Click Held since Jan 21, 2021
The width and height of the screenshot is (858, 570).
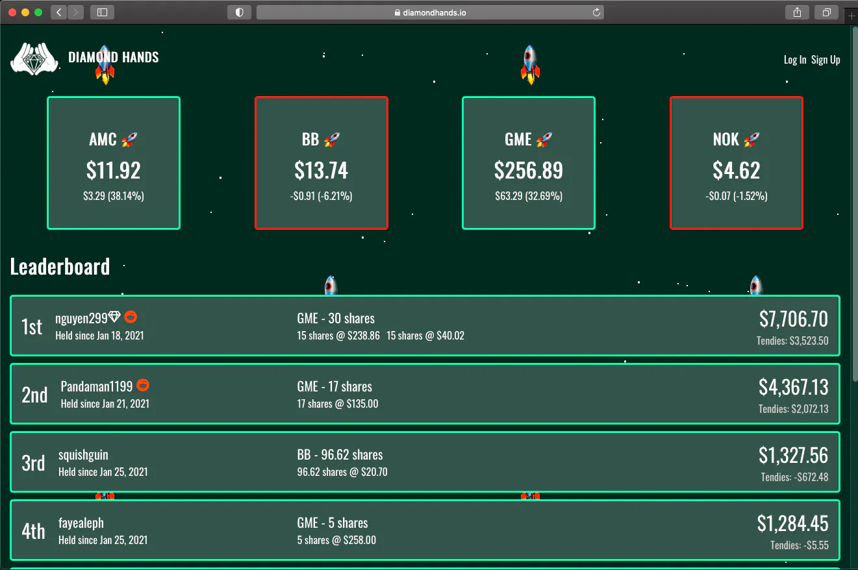click(x=105, y=403)
